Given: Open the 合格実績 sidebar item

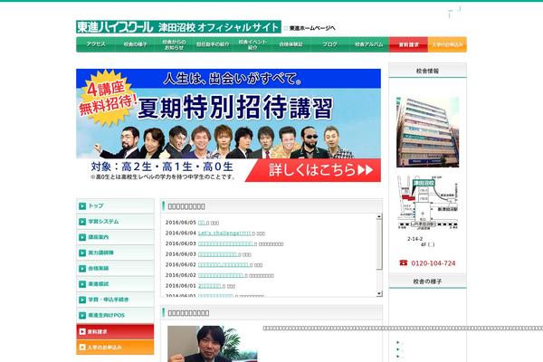Looking at the screenshot, I should [x=115, y=269].
